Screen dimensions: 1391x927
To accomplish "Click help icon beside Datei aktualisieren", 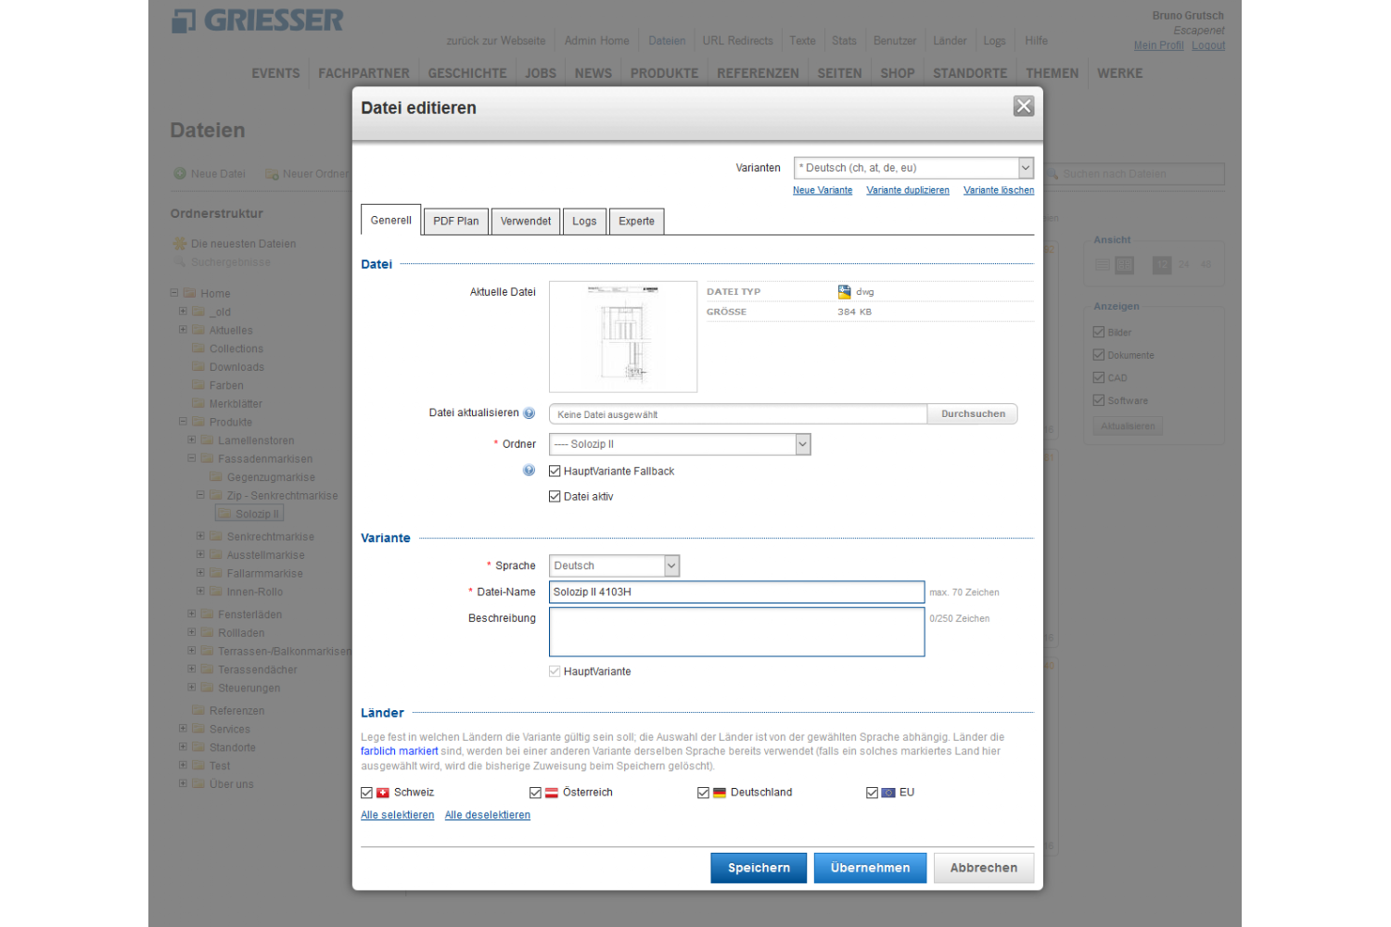I will coord(529,413).
